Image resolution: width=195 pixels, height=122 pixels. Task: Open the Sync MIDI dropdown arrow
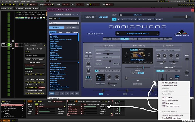(x=53, y=5)
